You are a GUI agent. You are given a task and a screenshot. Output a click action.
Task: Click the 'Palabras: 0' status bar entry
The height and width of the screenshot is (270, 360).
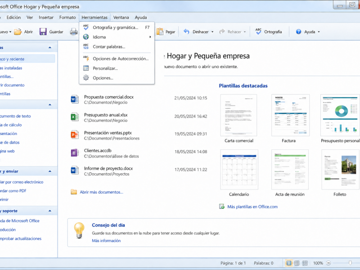(264, 263)
